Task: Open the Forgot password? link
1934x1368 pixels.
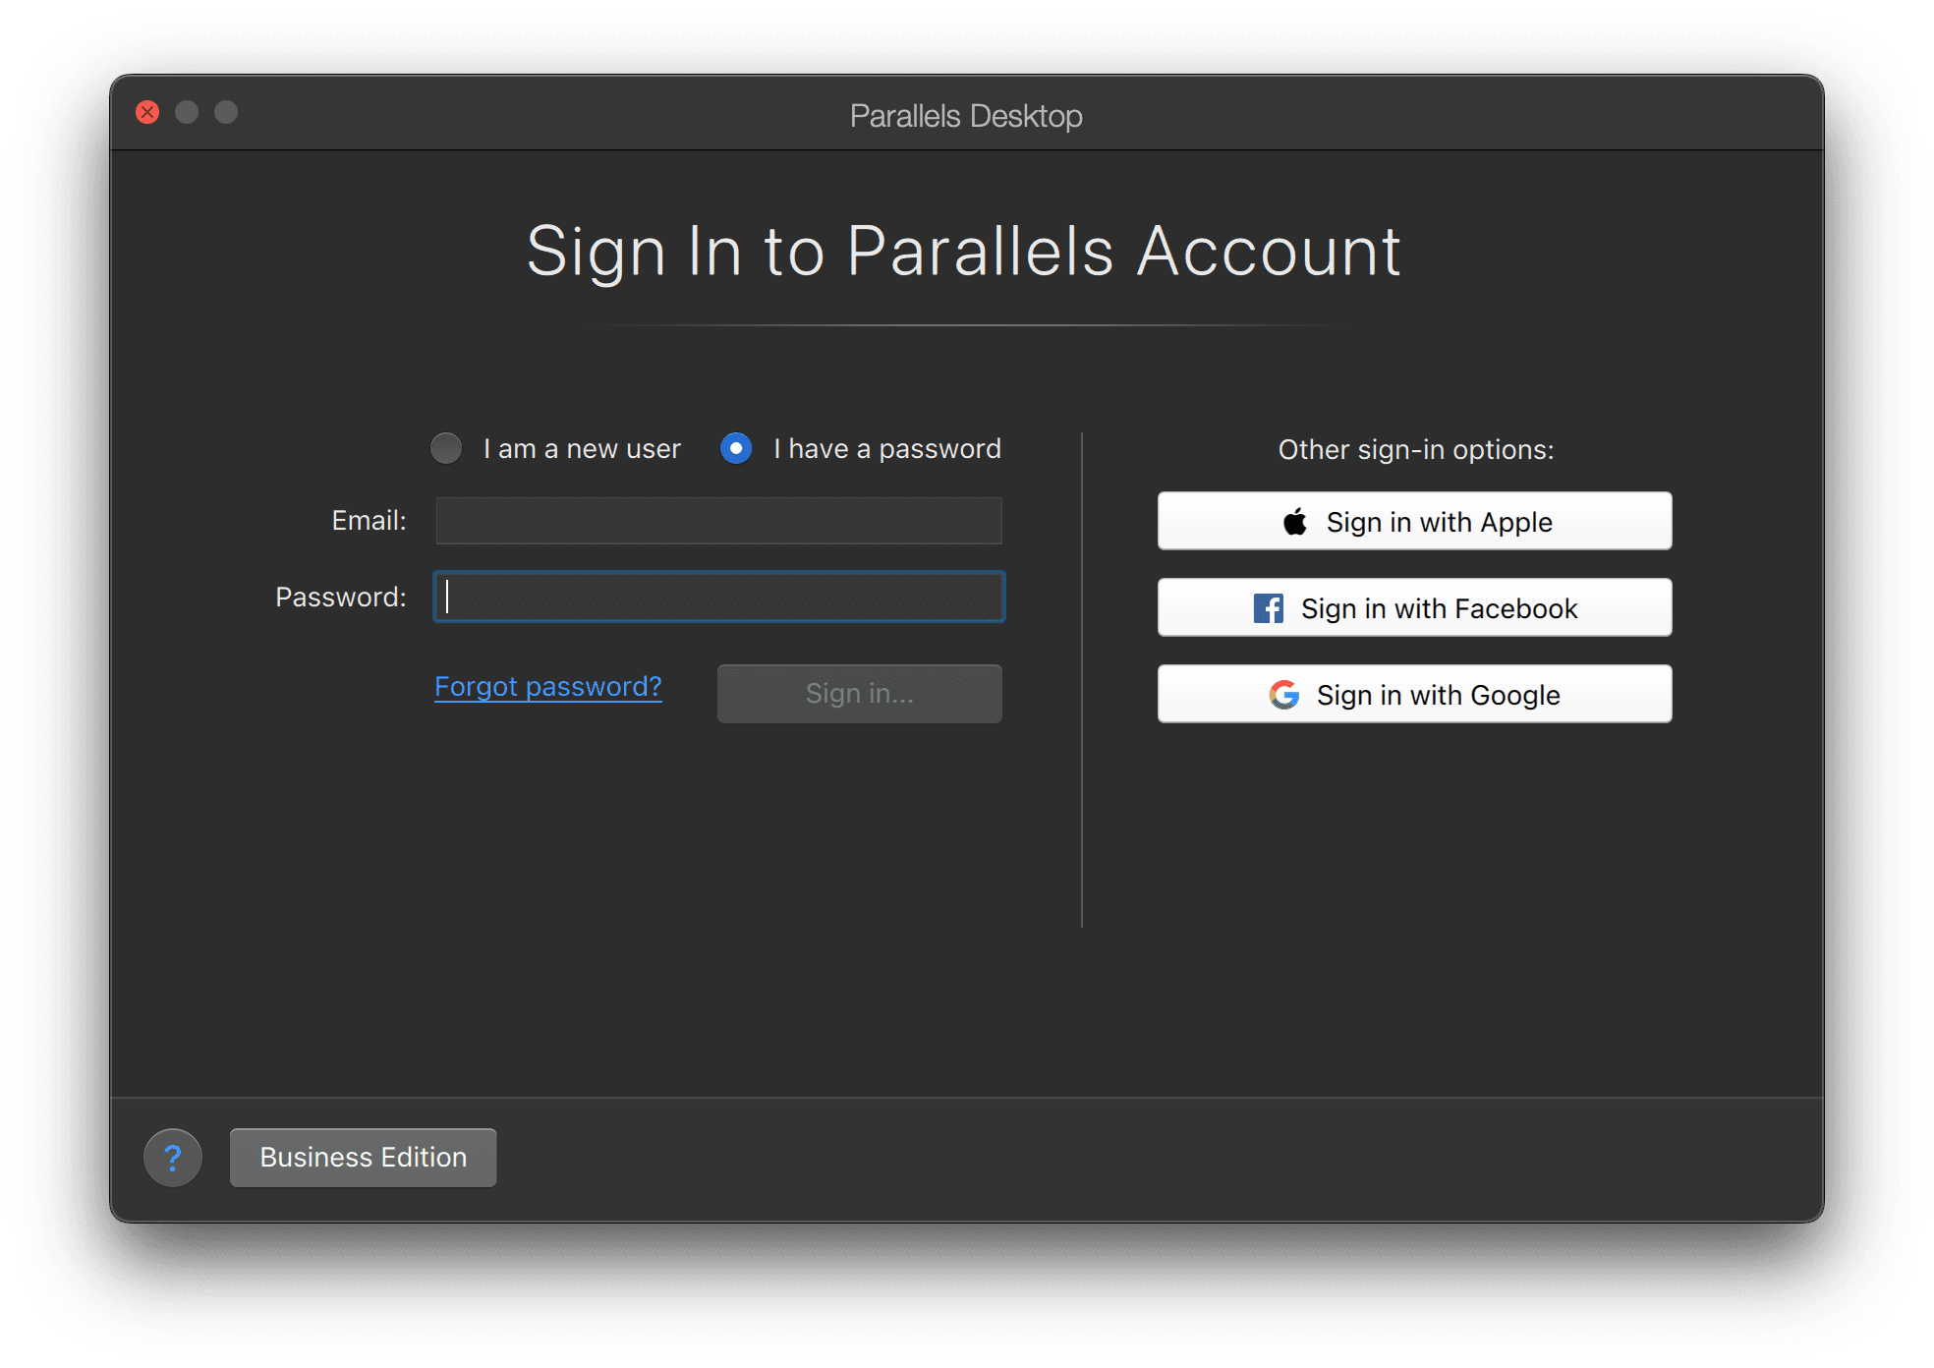Action: (548, 687)
